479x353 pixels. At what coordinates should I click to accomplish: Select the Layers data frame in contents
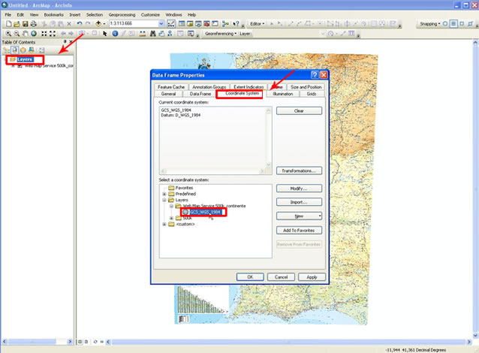(x=25, y=59)
